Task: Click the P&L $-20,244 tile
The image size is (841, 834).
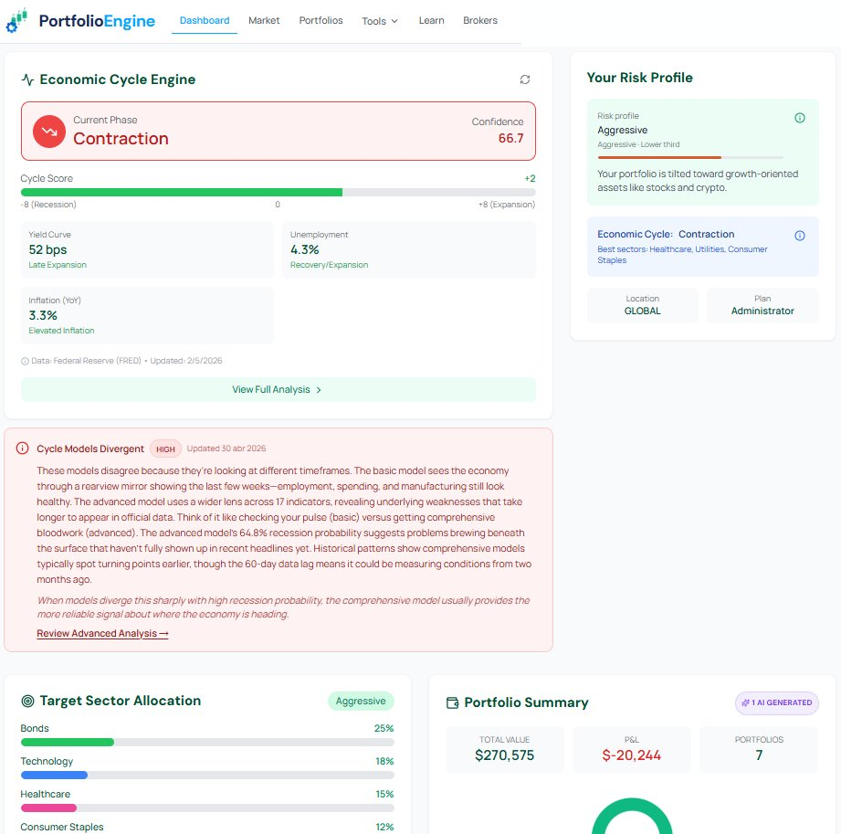Action: pyautogui.click(x=631, y=749)
